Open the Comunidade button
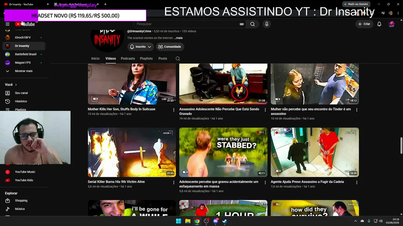The width and height of the screenshot is (403, 226). (170, 47)
